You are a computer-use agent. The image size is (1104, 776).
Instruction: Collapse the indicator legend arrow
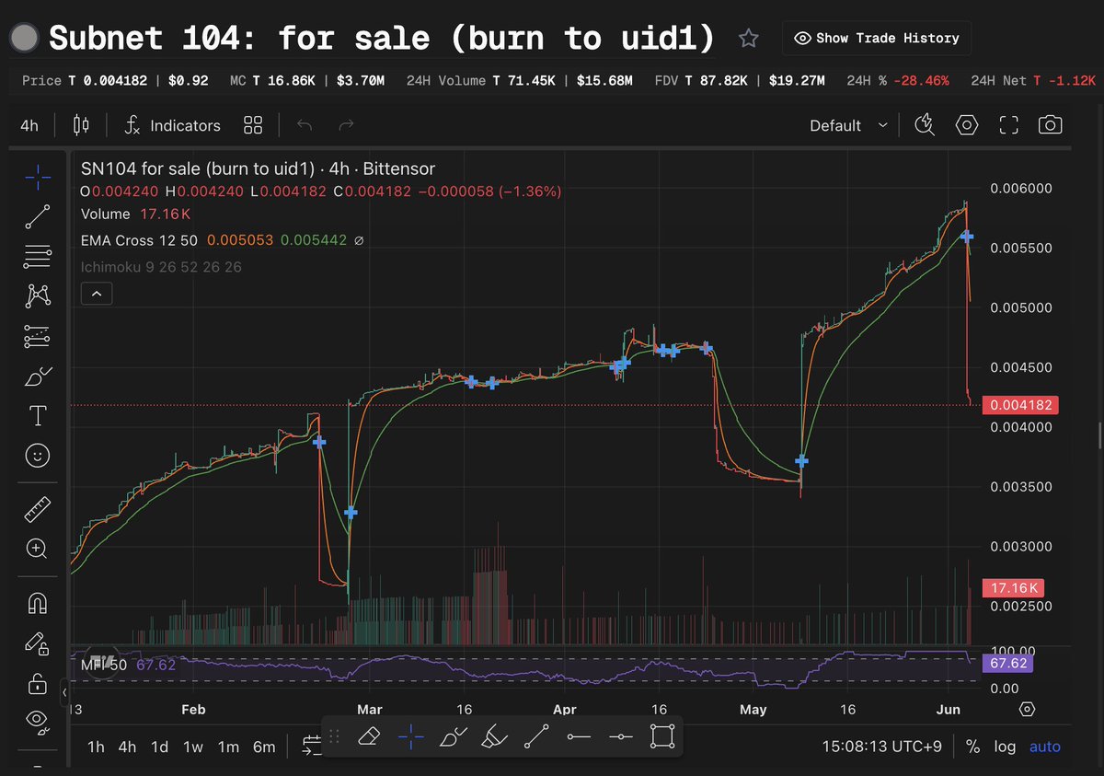[97, 294]
